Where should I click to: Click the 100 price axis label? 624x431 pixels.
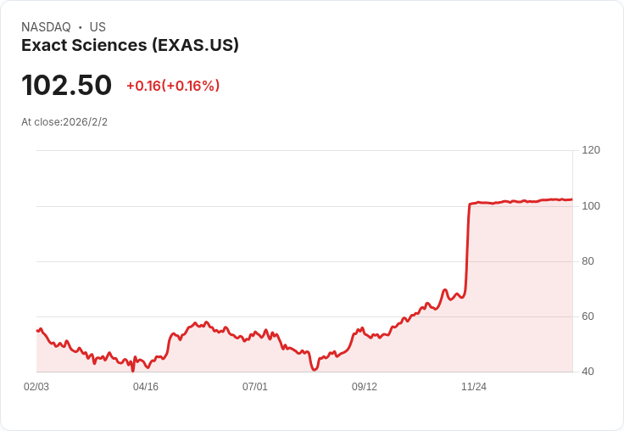(x=591, y=206)
